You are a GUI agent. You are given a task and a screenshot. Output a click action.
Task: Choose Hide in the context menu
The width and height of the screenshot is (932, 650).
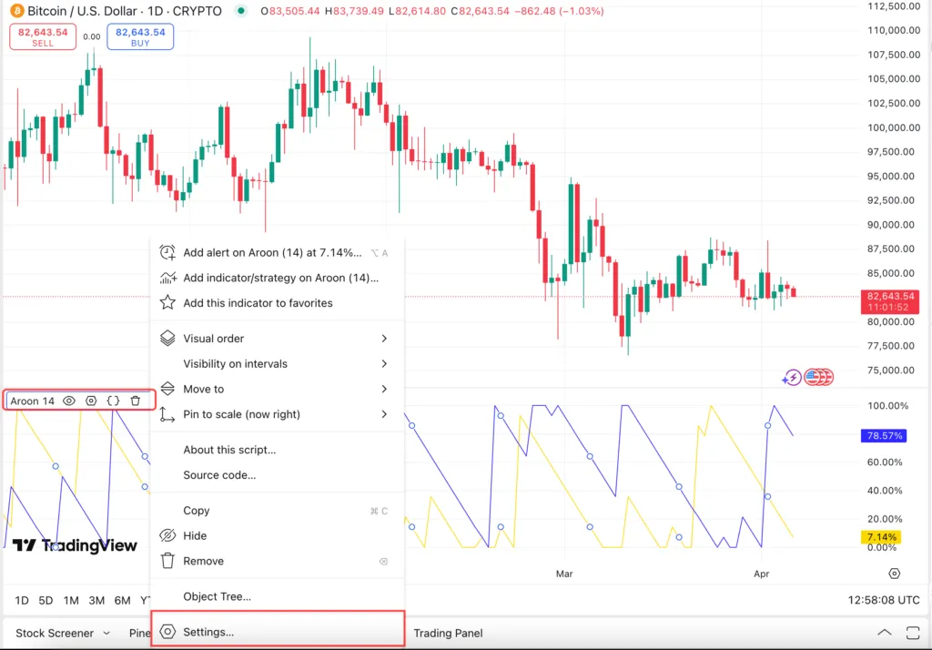click(195, 536)
